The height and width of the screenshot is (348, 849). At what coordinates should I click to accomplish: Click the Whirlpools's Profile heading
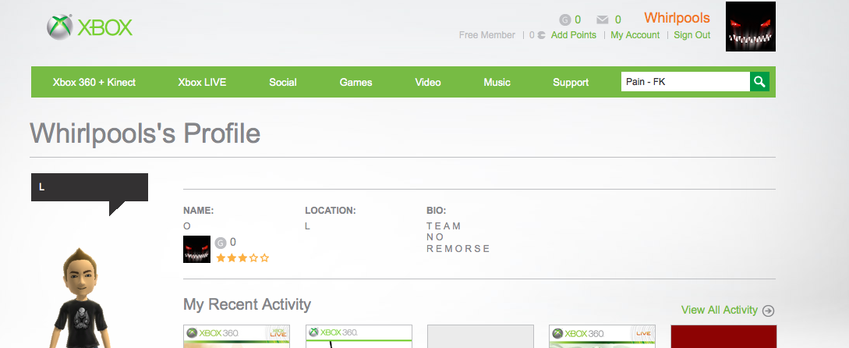pyautogui.click(x=145, y=133)
